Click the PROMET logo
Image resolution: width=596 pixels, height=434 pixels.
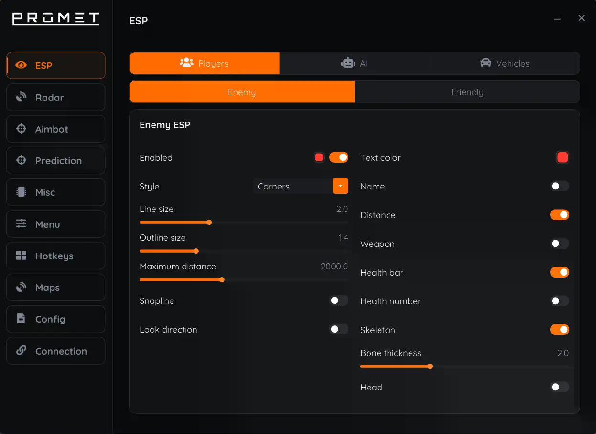(x=55, y=19)
